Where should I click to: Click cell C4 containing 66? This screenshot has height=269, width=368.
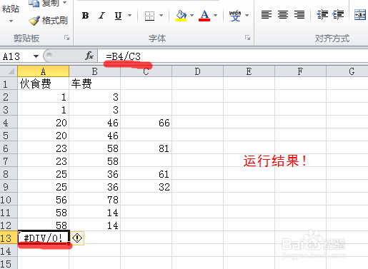pyautogui.click(x=146, y=122)
